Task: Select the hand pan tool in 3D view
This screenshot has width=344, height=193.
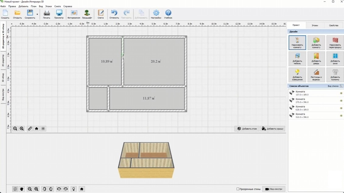Action: pos(22,189)
